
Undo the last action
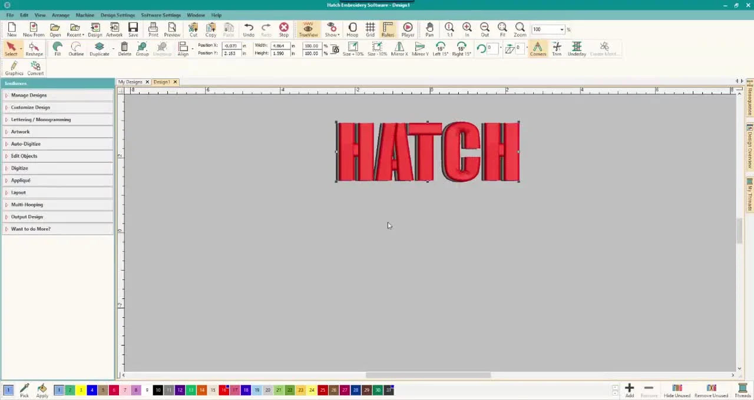coord(249,29)
